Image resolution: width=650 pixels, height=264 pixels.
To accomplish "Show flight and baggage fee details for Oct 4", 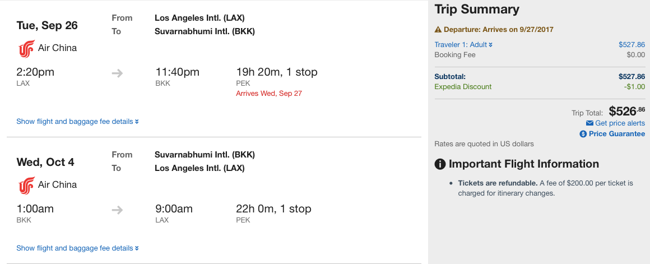I will pyautogui.click(x=77, y=248).
